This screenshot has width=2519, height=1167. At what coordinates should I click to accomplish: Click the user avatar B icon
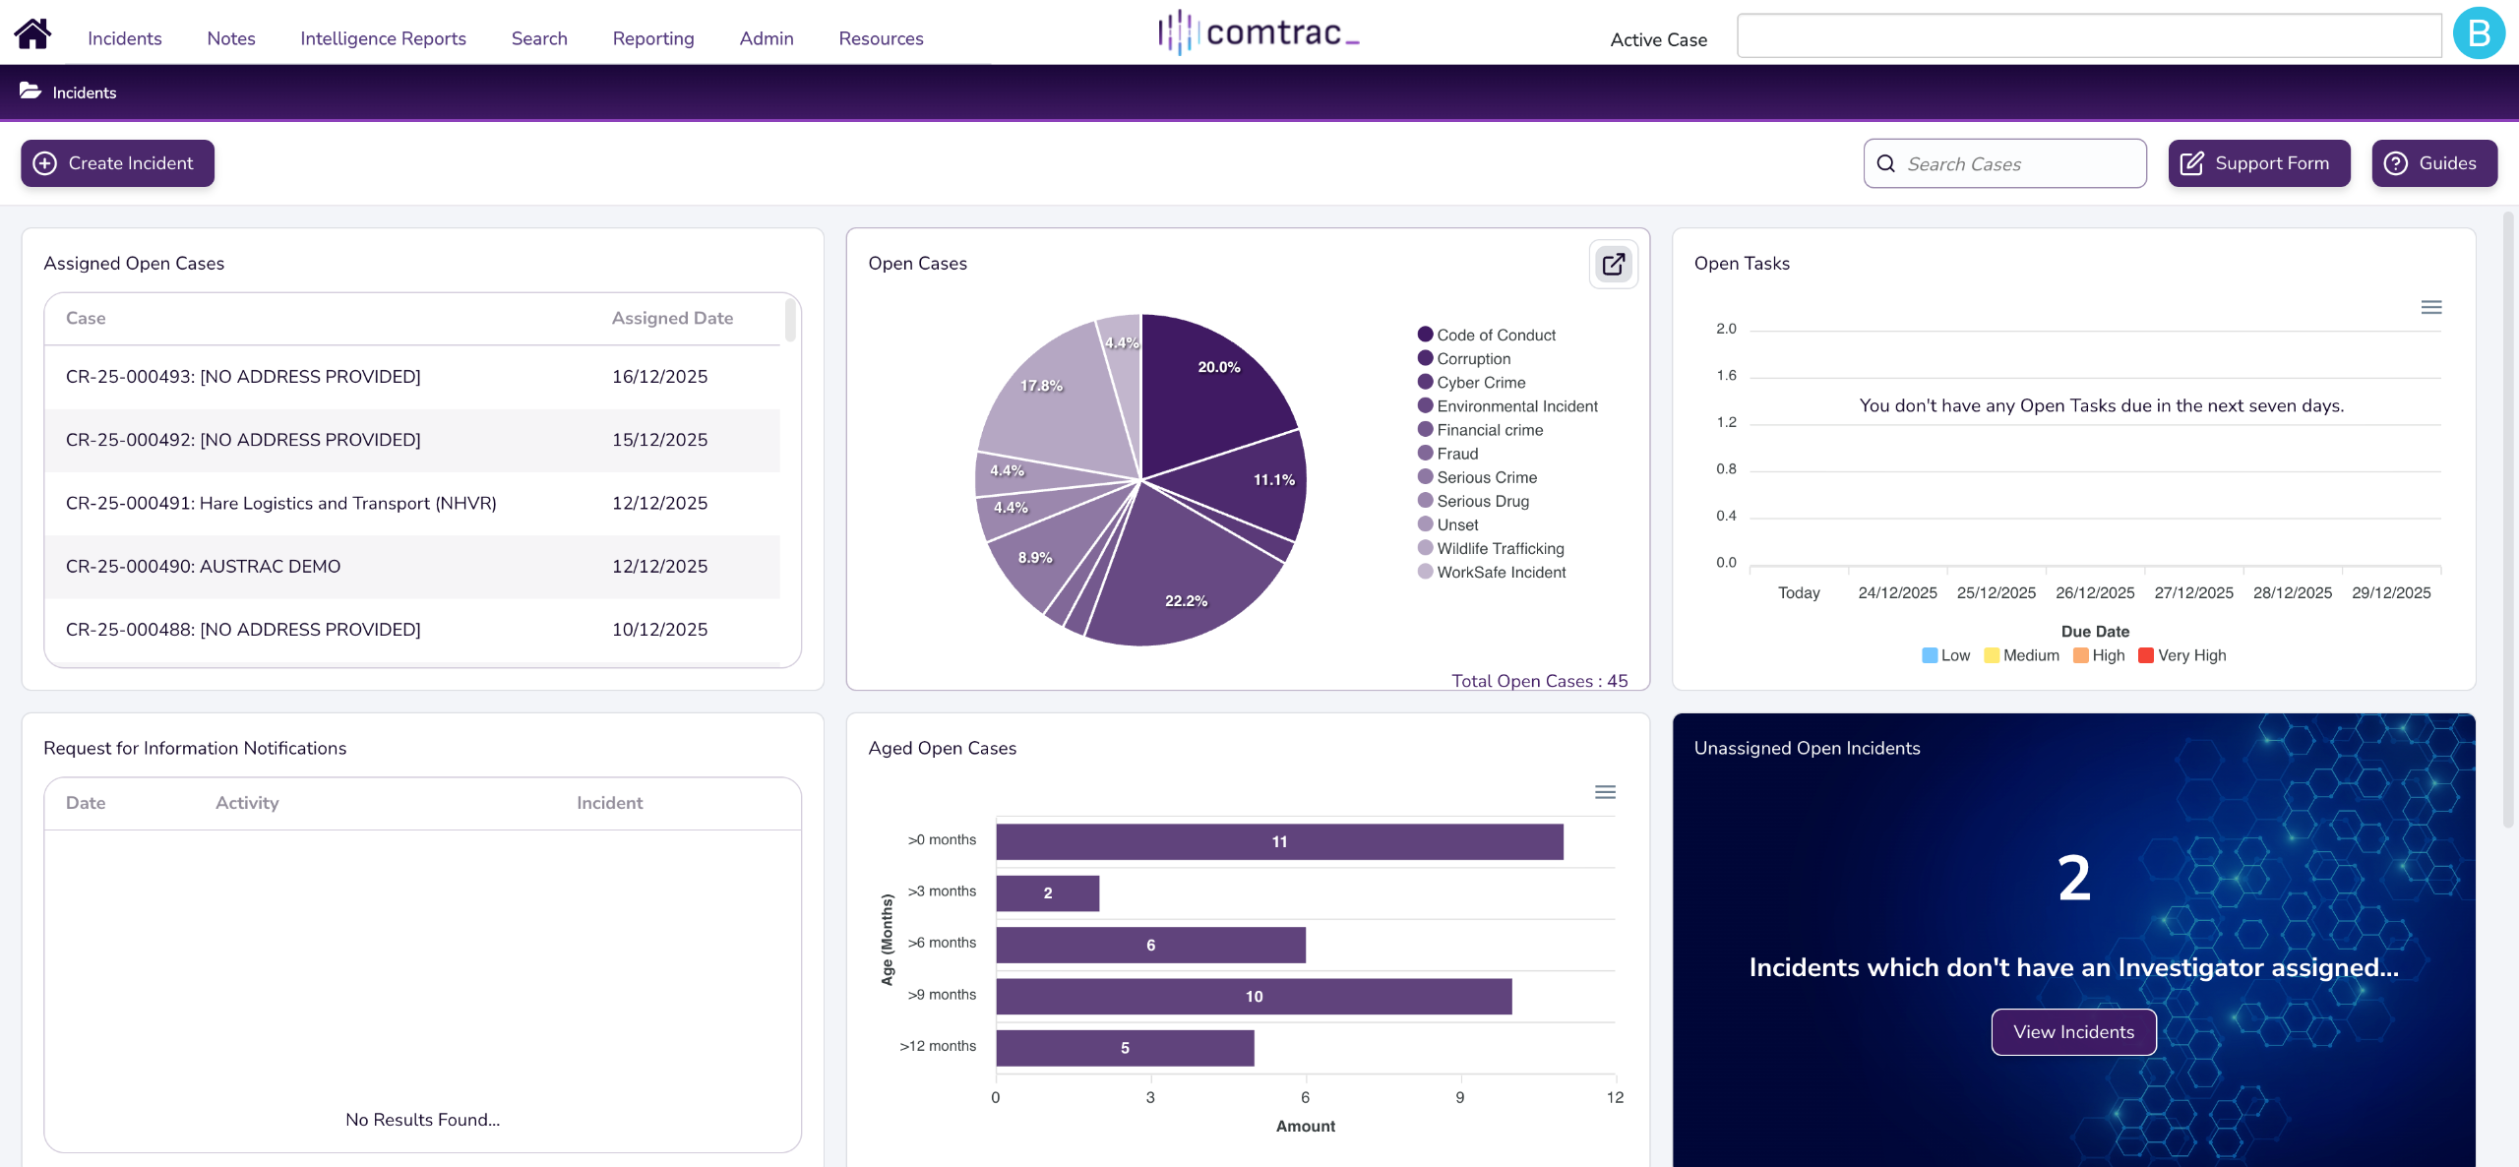[2479, 34]
